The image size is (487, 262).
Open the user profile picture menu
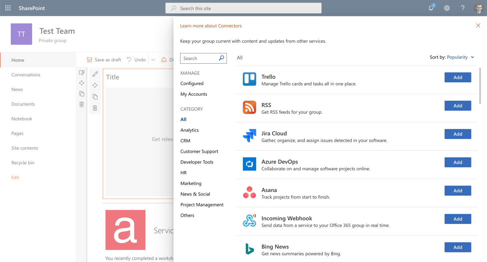coord(479,8)
